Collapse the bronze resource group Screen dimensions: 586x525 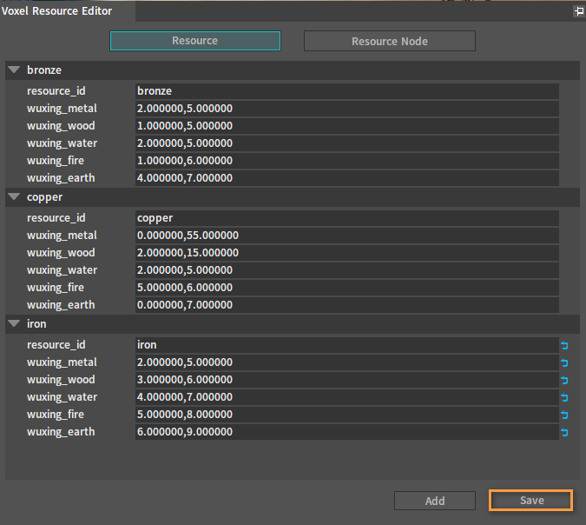coord(14,70)
